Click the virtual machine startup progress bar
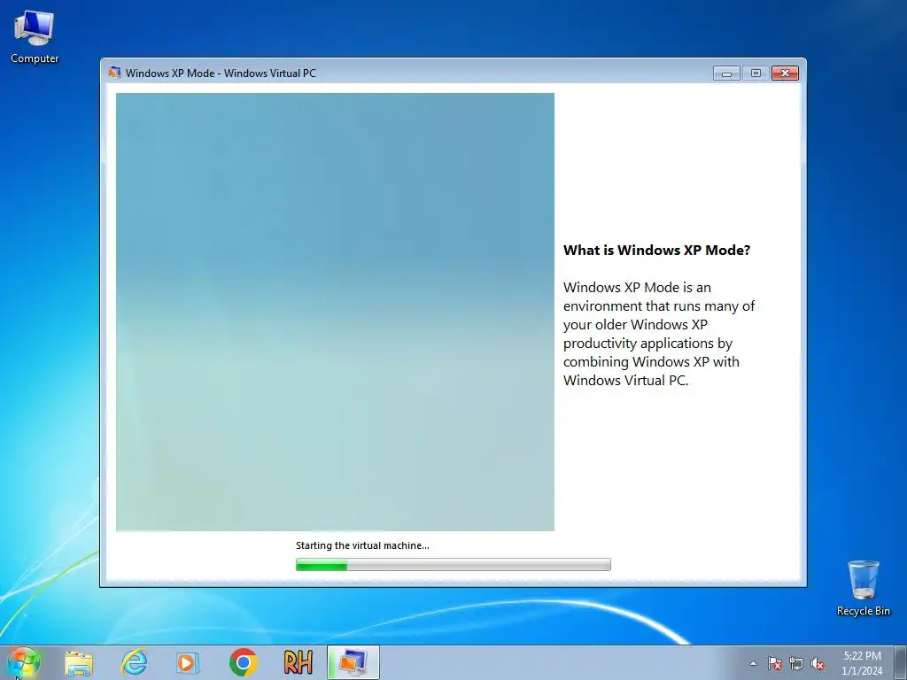The image size is (907, 680). [453, 564]
